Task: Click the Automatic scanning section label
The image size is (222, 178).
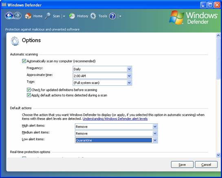Action: tap(24, 54)
